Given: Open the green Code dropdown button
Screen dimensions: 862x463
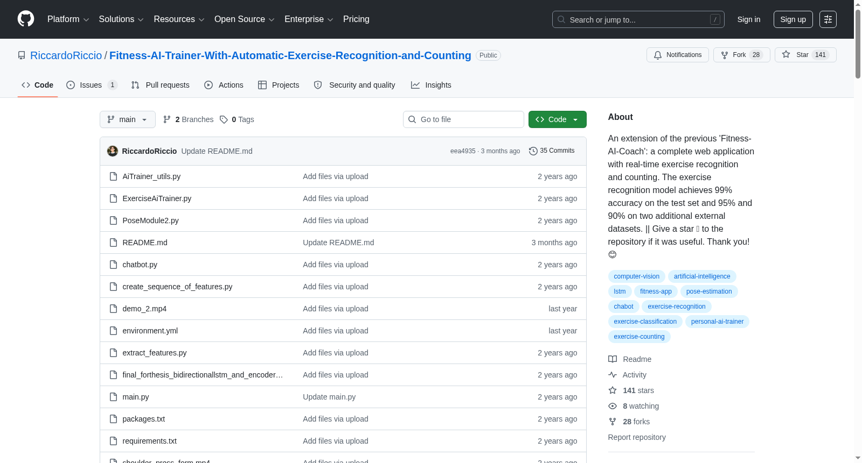Looking at the screenshot, I should pos(558,119).
